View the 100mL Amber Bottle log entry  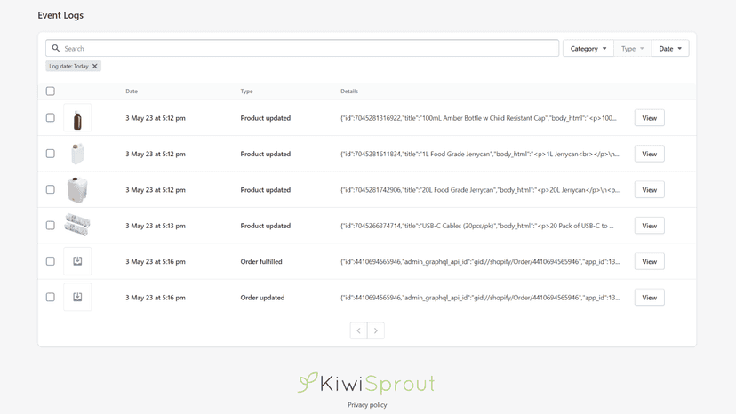click(x=649, y=118)
